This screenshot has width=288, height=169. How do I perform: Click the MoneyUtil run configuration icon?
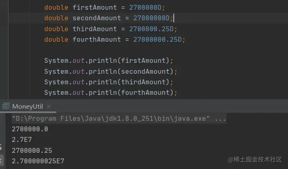pos(6,106)
